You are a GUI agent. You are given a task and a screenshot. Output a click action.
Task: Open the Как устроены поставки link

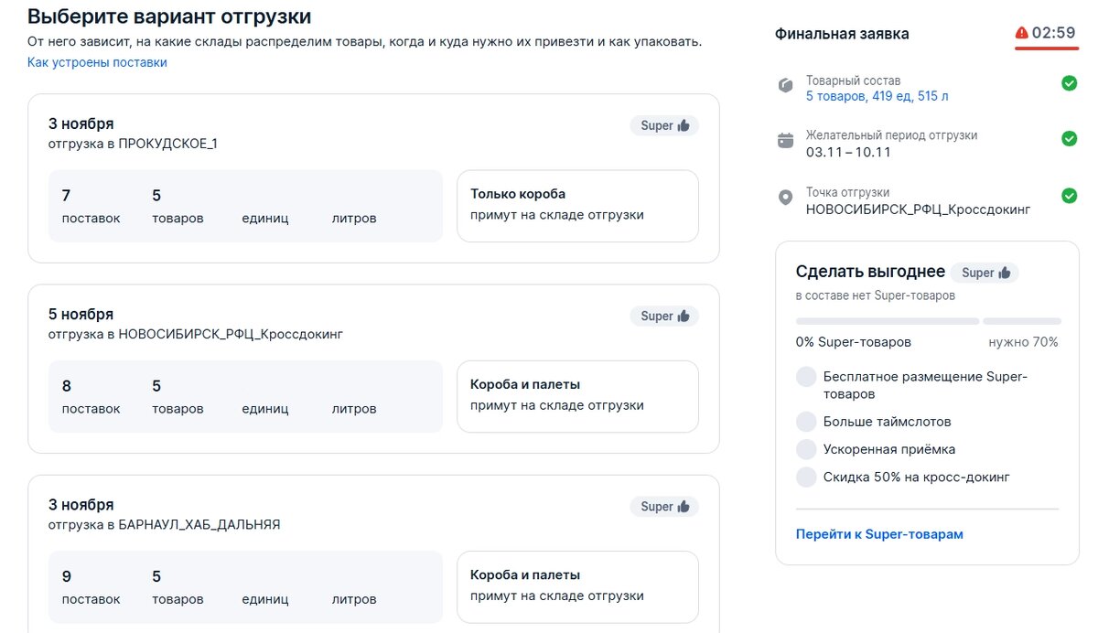pyautogui.click(x=96, y=61)
